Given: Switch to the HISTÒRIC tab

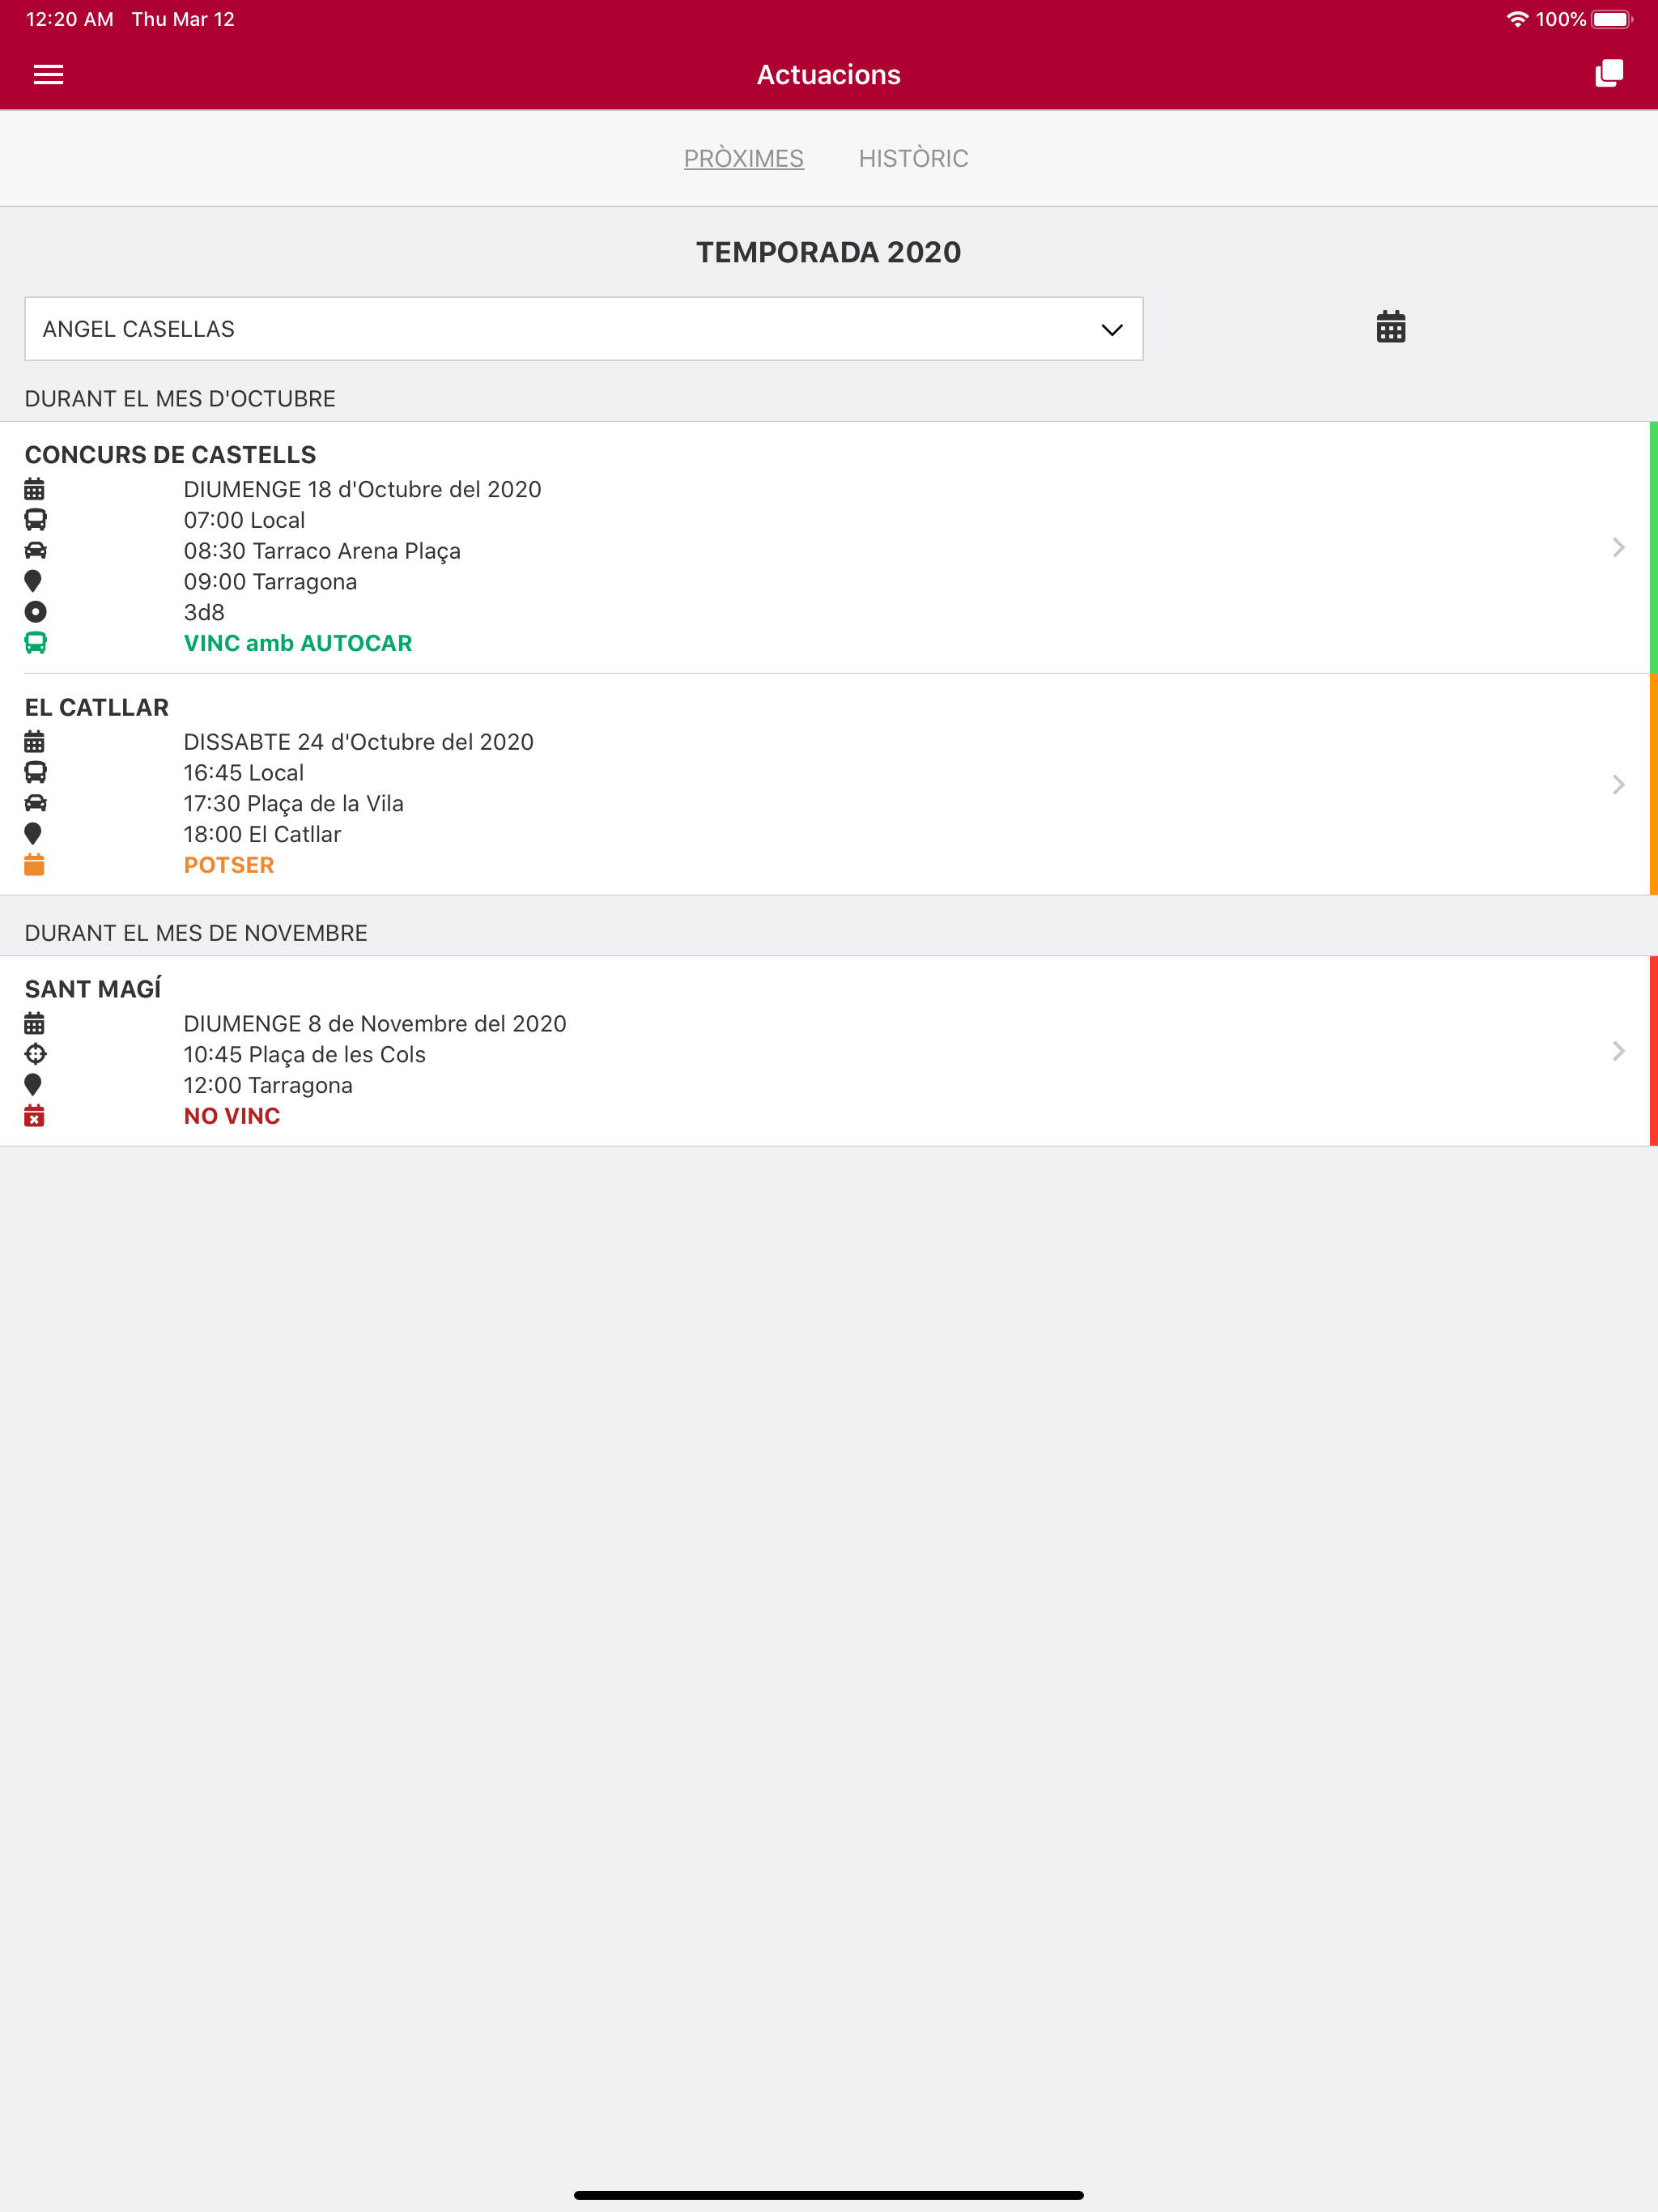Looking at the screenshot, I should pos(913,158).
